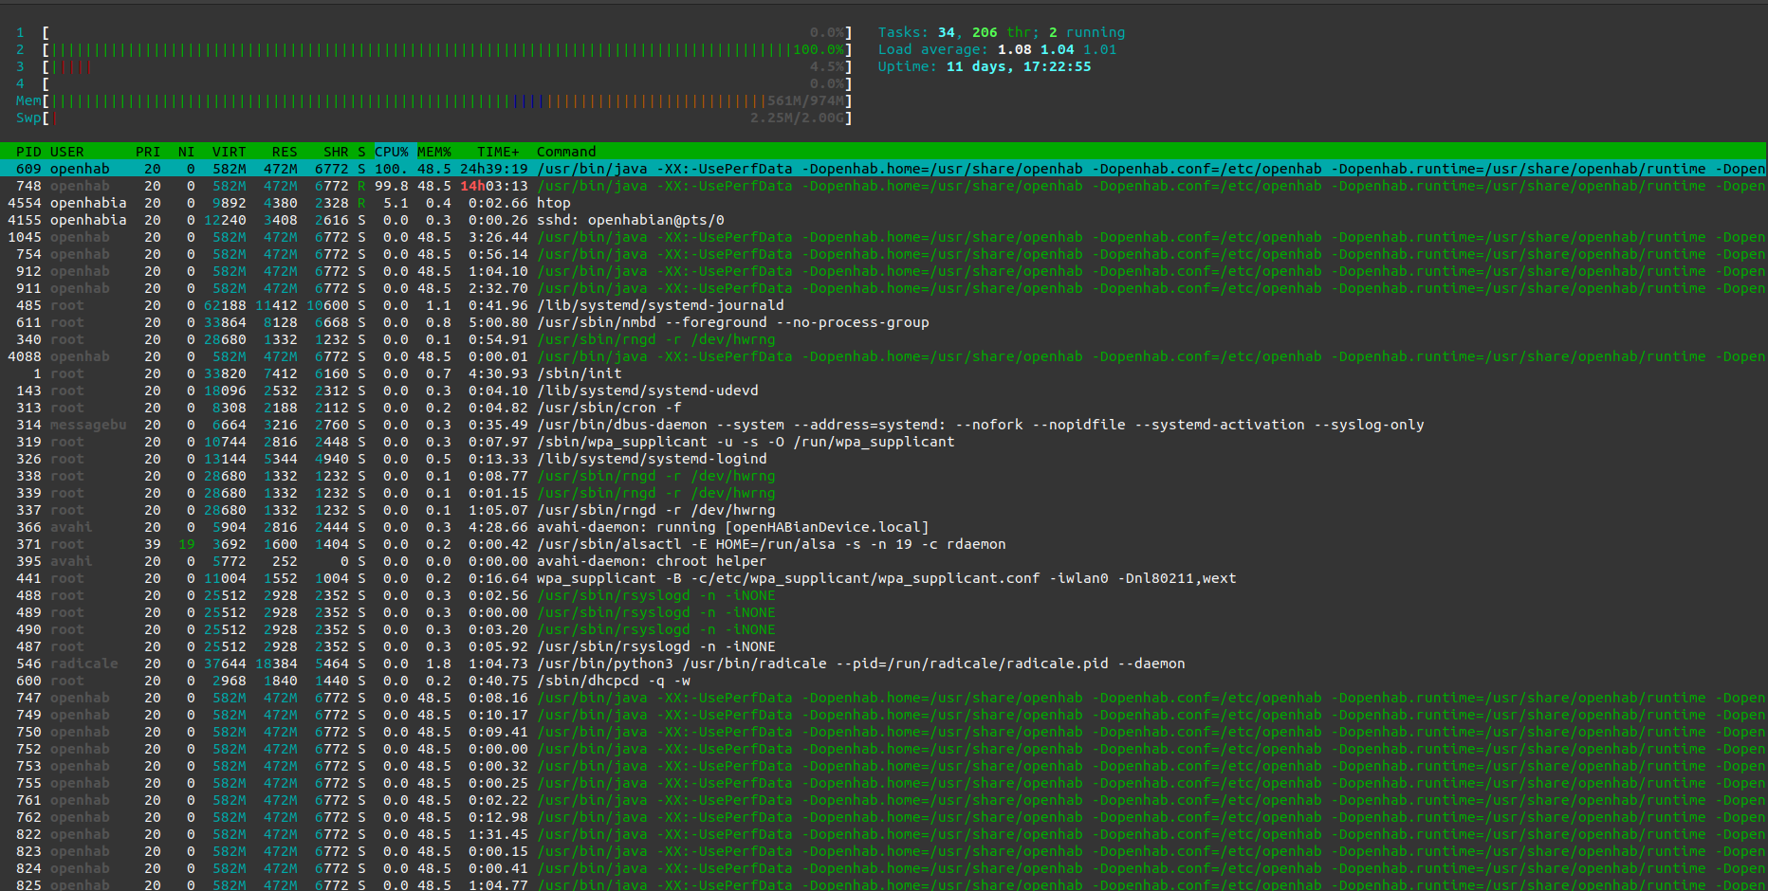
Task: Select the systemd-logind process row
Action: (x=883, y=459)
